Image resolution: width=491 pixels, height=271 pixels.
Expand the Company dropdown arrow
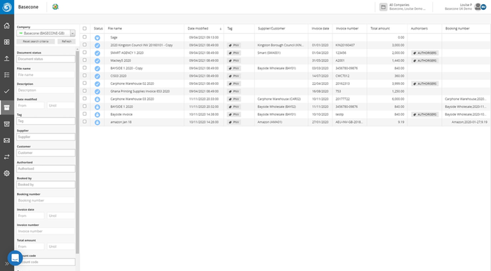[x=73, y=33]
